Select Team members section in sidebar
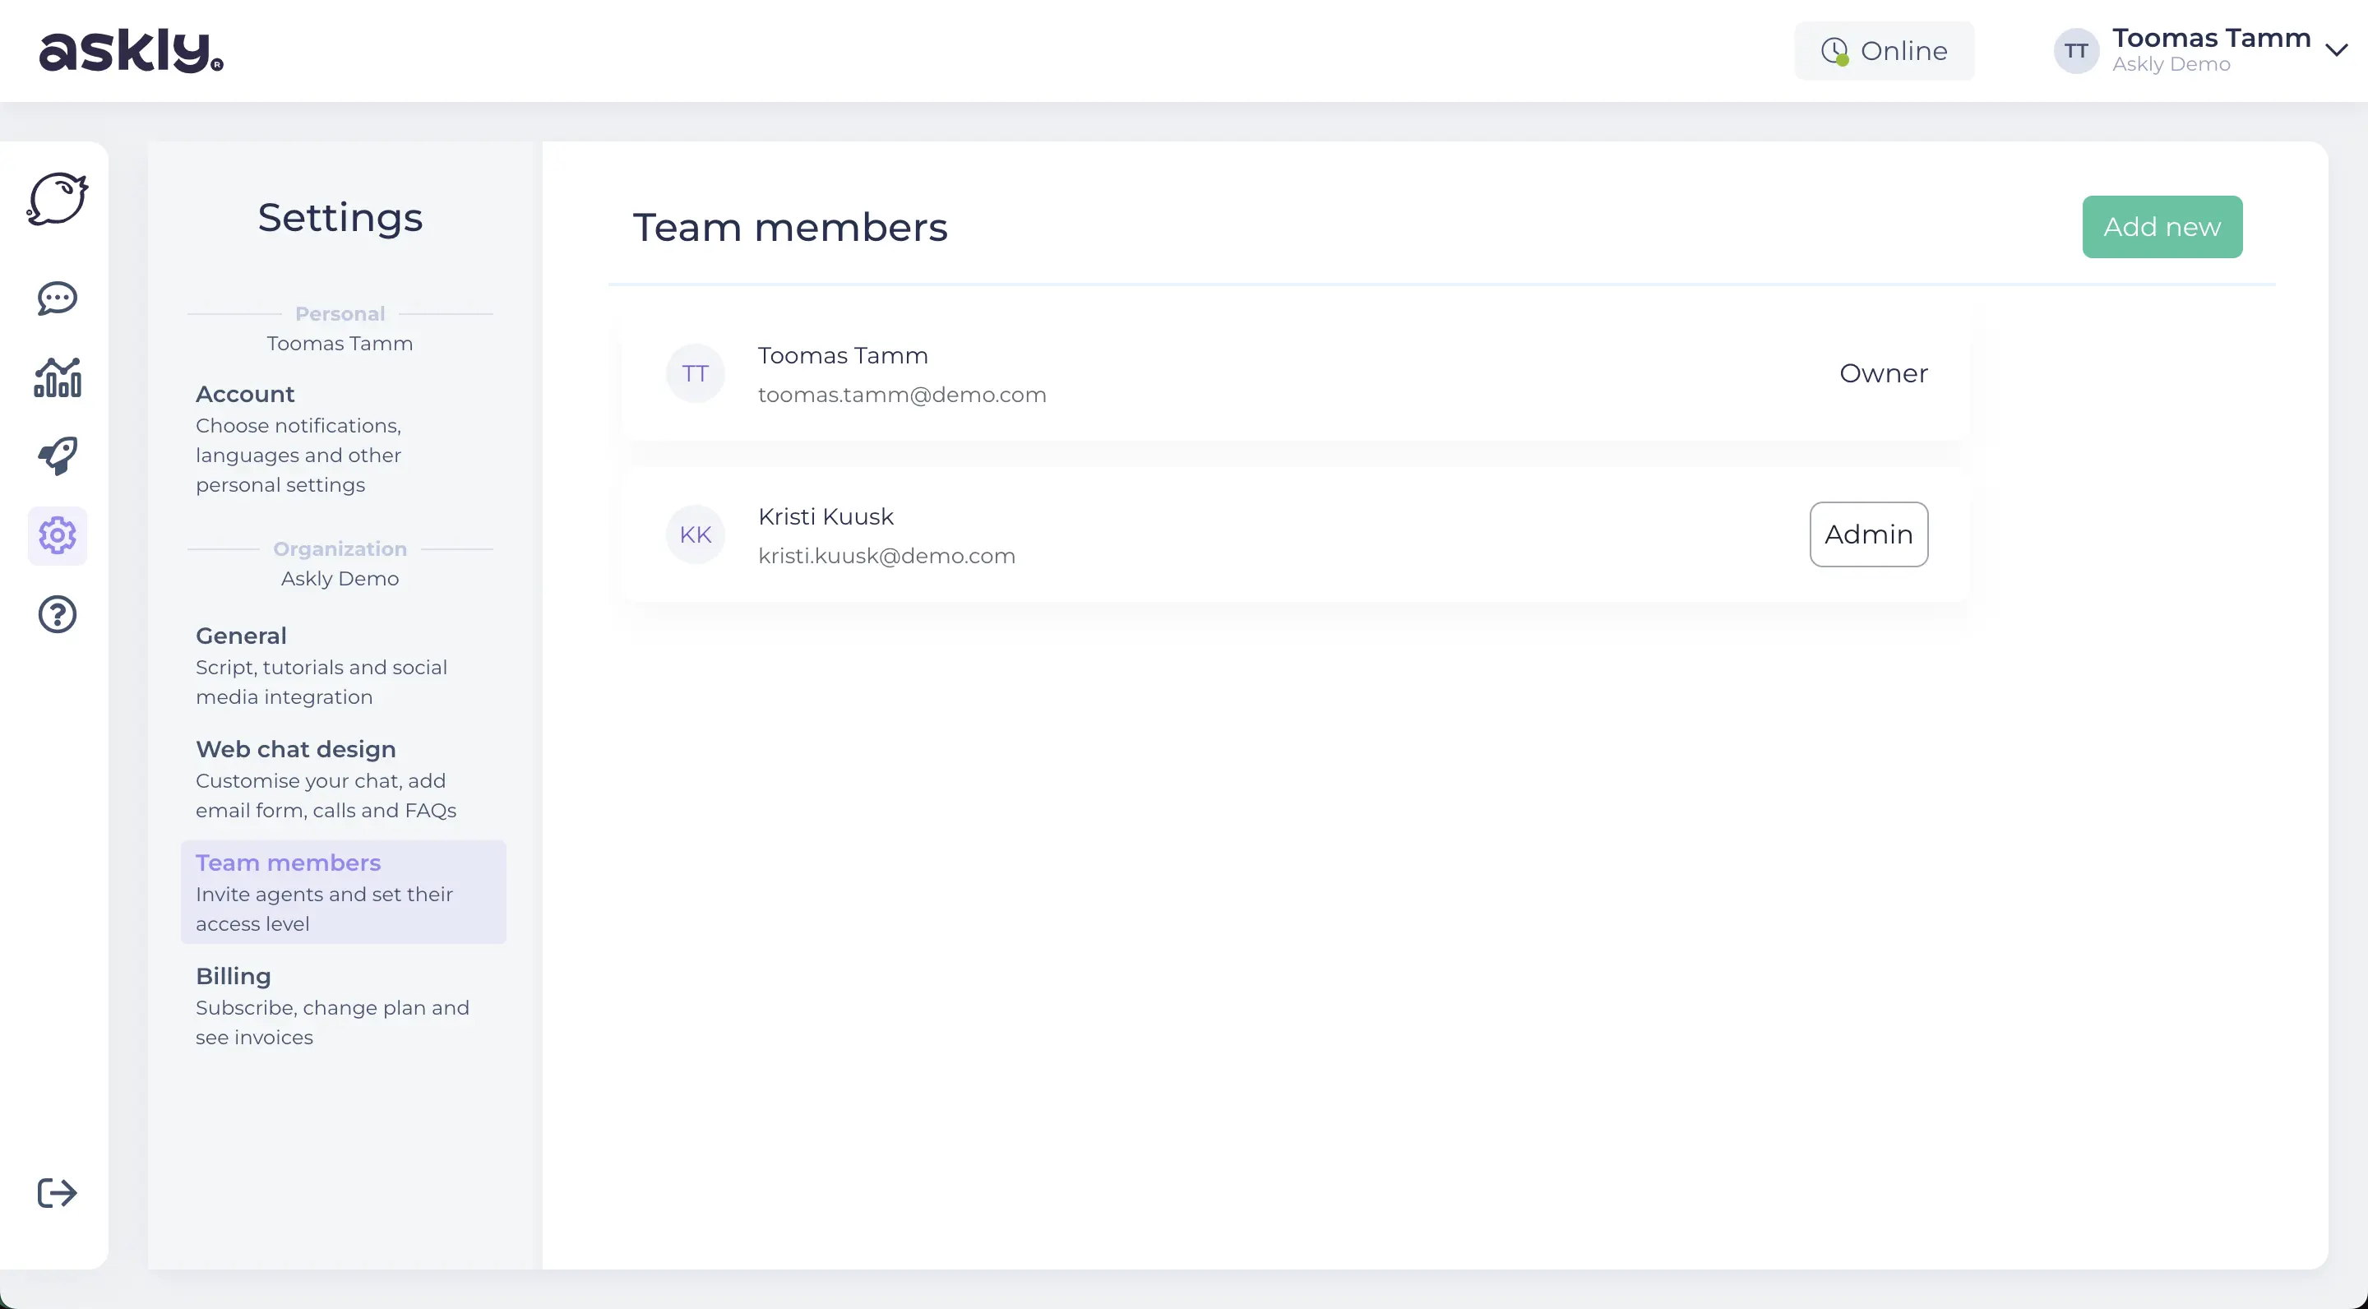The height and width of the screenshot is (1309, 2368). click(x=287, y=861)
